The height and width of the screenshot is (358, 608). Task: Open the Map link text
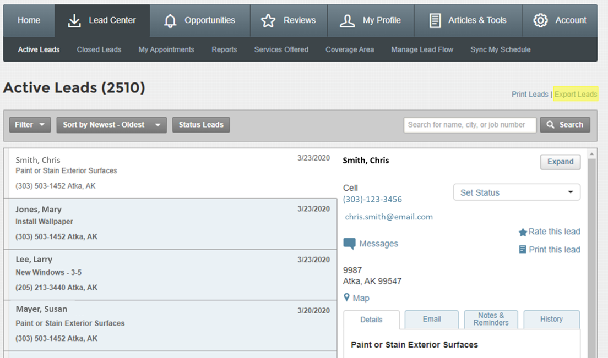pyautogui.click(x=361, y=298)
